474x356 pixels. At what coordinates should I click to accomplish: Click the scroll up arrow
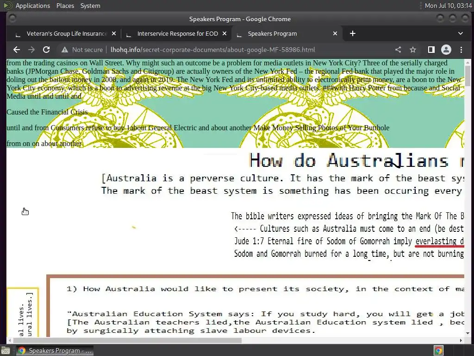tap(468, 62)
